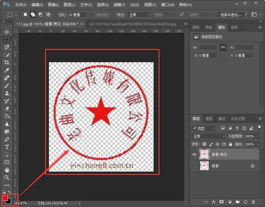Select the Zoom tool
Screen dimensions: 265x207
point(7,177)
